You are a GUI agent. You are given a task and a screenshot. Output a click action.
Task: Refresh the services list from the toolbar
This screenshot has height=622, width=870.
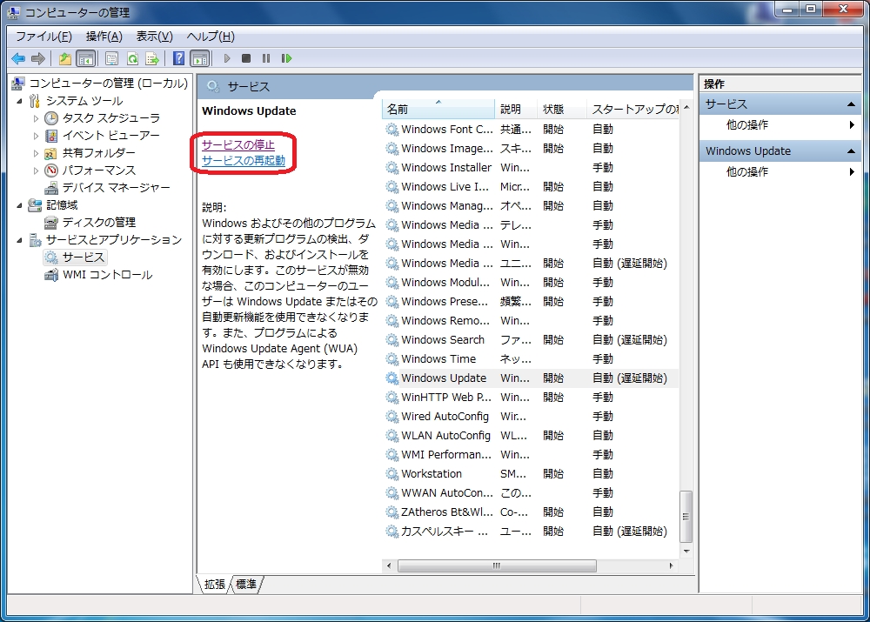pyautogui.click(x=132, y=58)
